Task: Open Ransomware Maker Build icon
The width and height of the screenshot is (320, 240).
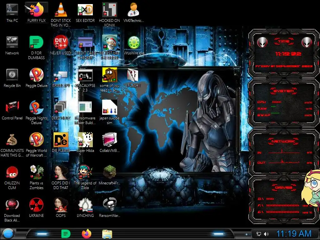Action: [85, 107]
